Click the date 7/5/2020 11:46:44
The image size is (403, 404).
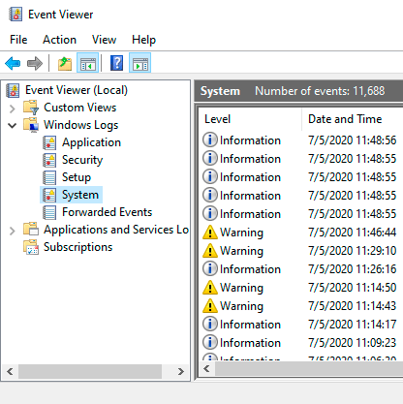tap(352, 233)
